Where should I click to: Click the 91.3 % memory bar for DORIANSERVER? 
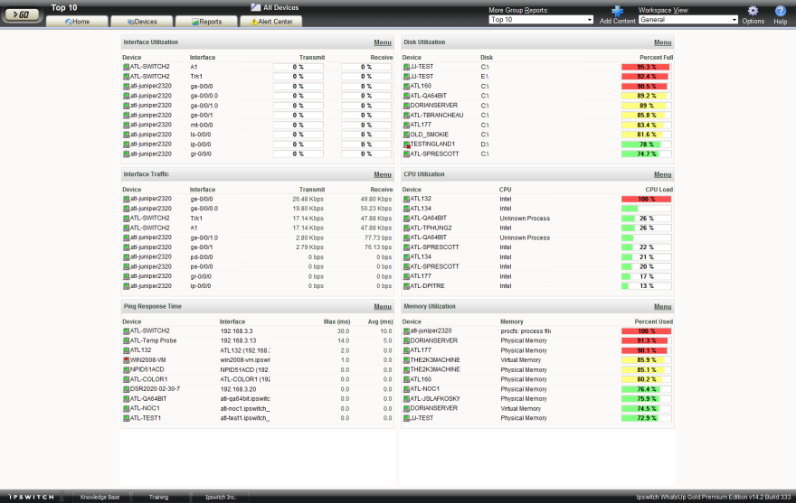[646, 340]
